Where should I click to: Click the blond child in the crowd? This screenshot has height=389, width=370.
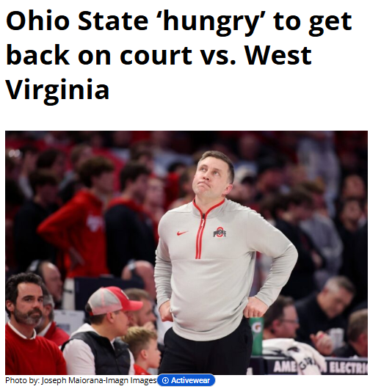pyautogui.click(x=142, y=350)
